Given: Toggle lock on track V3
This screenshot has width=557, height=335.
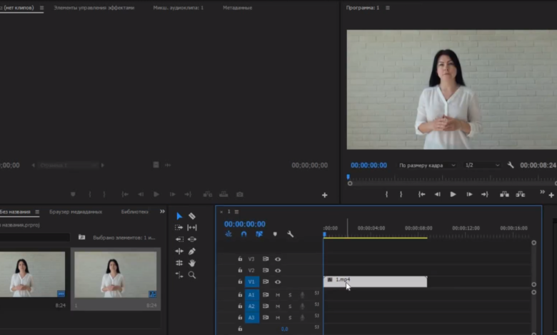Looking at the screenshot, I should click(x=240, y=259).
